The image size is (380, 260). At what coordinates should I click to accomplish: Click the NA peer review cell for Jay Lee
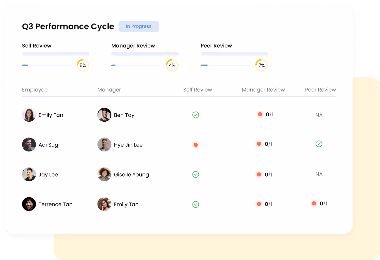coord(319,174)
